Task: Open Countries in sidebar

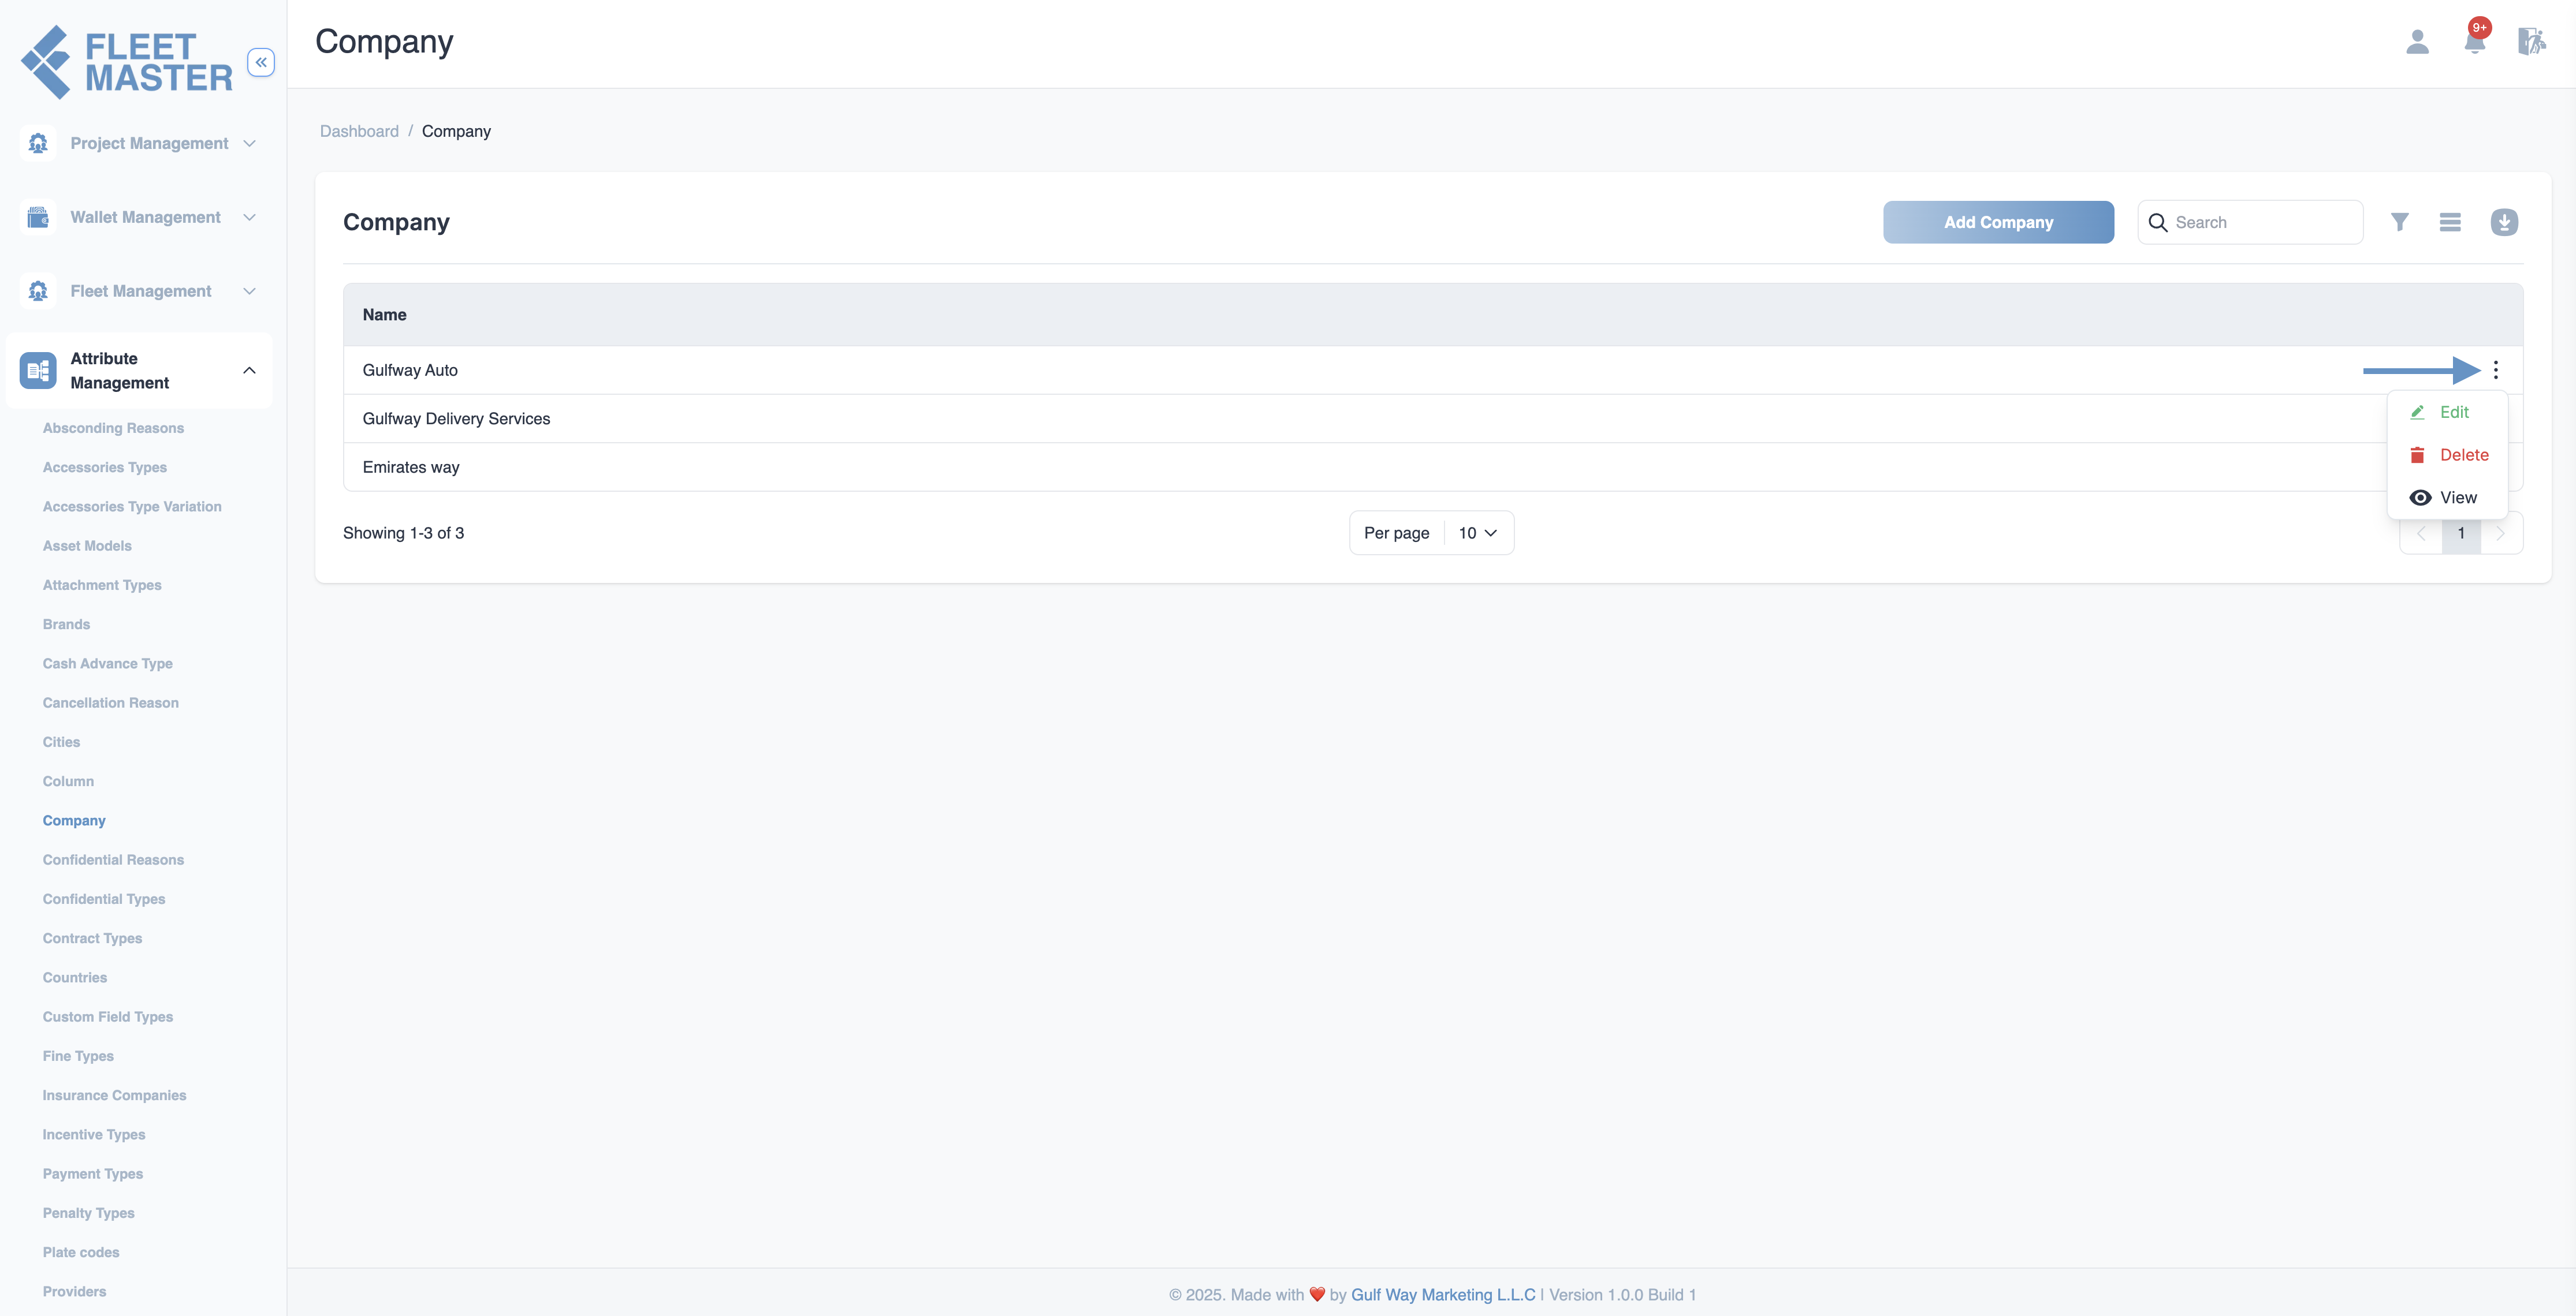Action: pyautogui.click(x=75, y=977)
